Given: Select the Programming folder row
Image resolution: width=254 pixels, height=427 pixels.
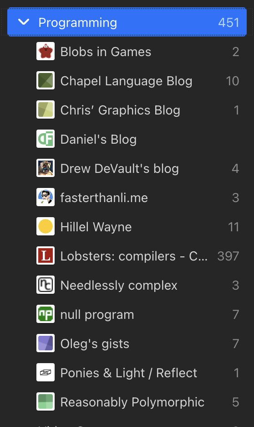Looking at the screenshot, I should (127, 22).
